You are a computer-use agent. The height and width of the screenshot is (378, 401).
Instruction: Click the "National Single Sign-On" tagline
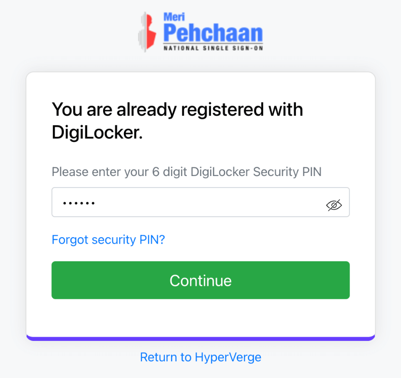[x=213, y=48]
